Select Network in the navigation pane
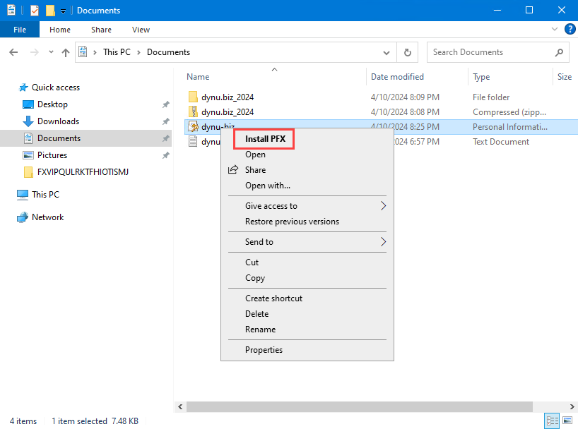This screenshot has height=429, width=578. pyautogui.click(x=47, y=217)
